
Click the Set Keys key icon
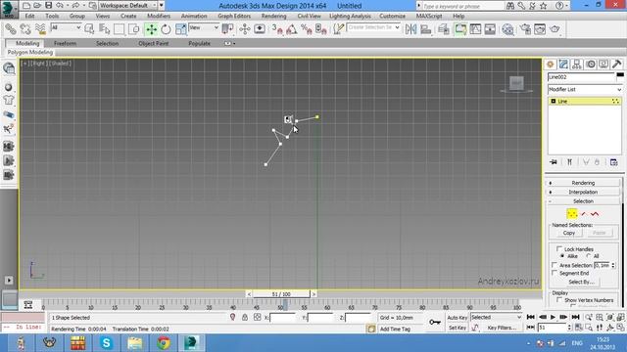click(x=435, y=322)
